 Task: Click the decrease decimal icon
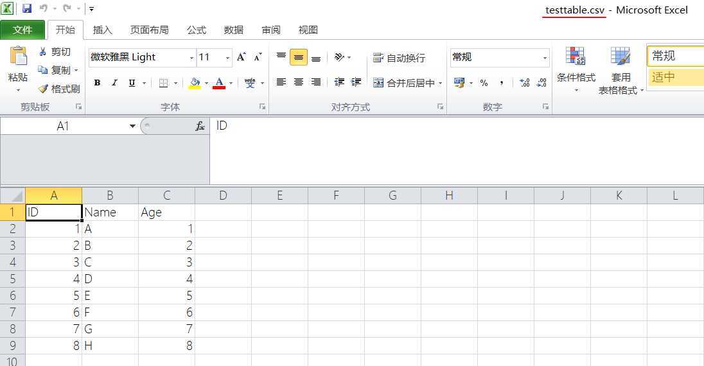point(541,83)
